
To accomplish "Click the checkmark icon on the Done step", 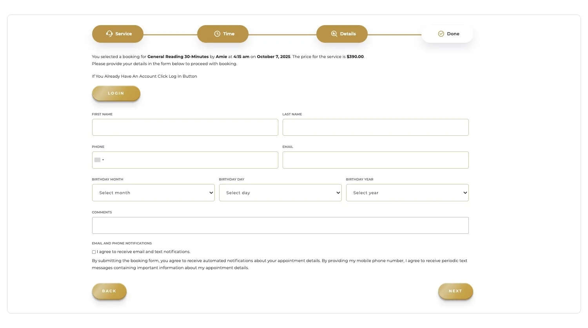I will [x=441, y=34].
